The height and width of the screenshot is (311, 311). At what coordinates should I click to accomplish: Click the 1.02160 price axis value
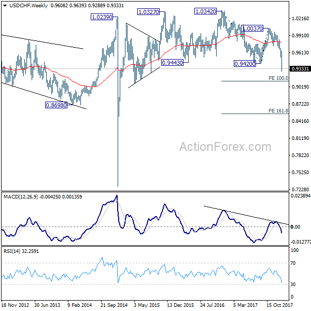[300, 19]
